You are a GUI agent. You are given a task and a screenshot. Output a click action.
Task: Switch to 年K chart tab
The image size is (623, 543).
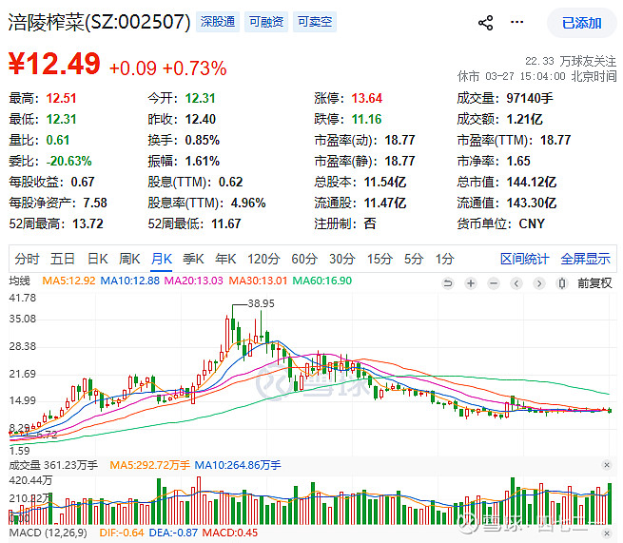225,259
